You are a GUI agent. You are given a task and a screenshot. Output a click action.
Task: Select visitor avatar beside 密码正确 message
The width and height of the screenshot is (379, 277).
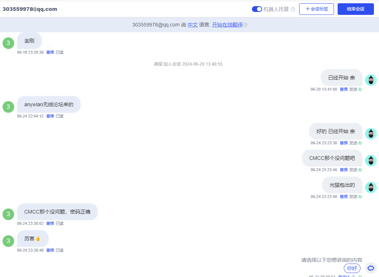(8, 214)
